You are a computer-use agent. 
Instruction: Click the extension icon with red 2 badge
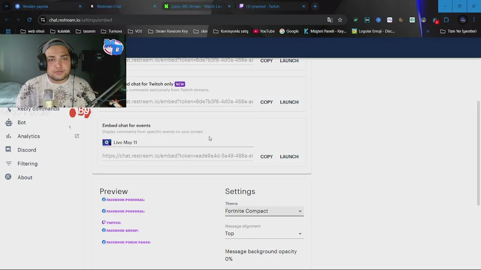435,20
